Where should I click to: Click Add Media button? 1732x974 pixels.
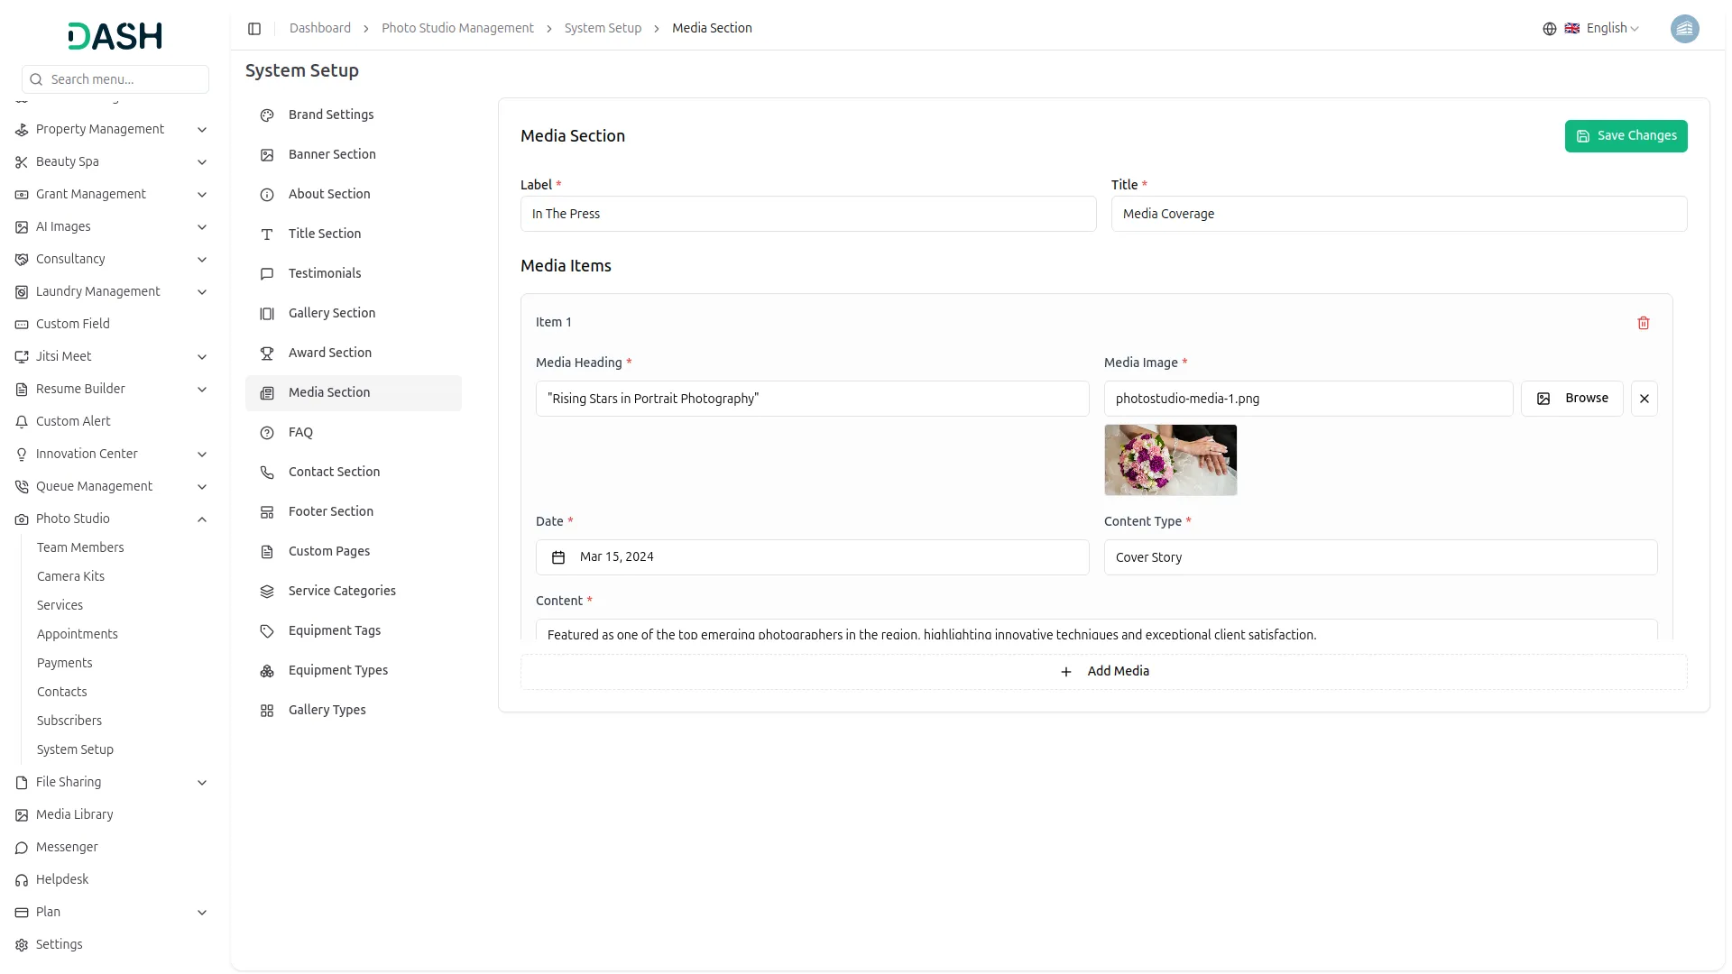(1103, 672)
